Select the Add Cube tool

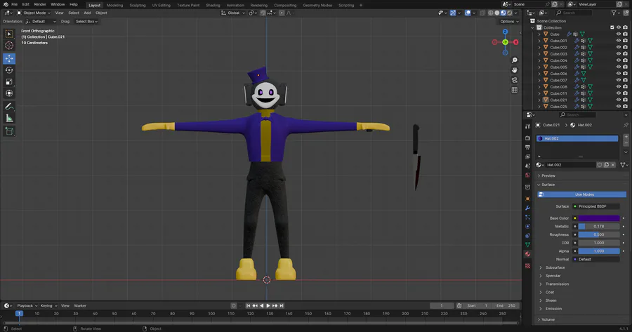coord(9,131)
